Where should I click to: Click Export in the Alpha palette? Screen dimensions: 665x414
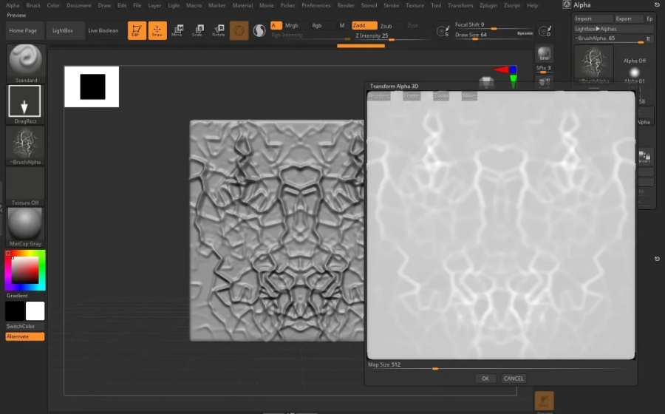629,18
